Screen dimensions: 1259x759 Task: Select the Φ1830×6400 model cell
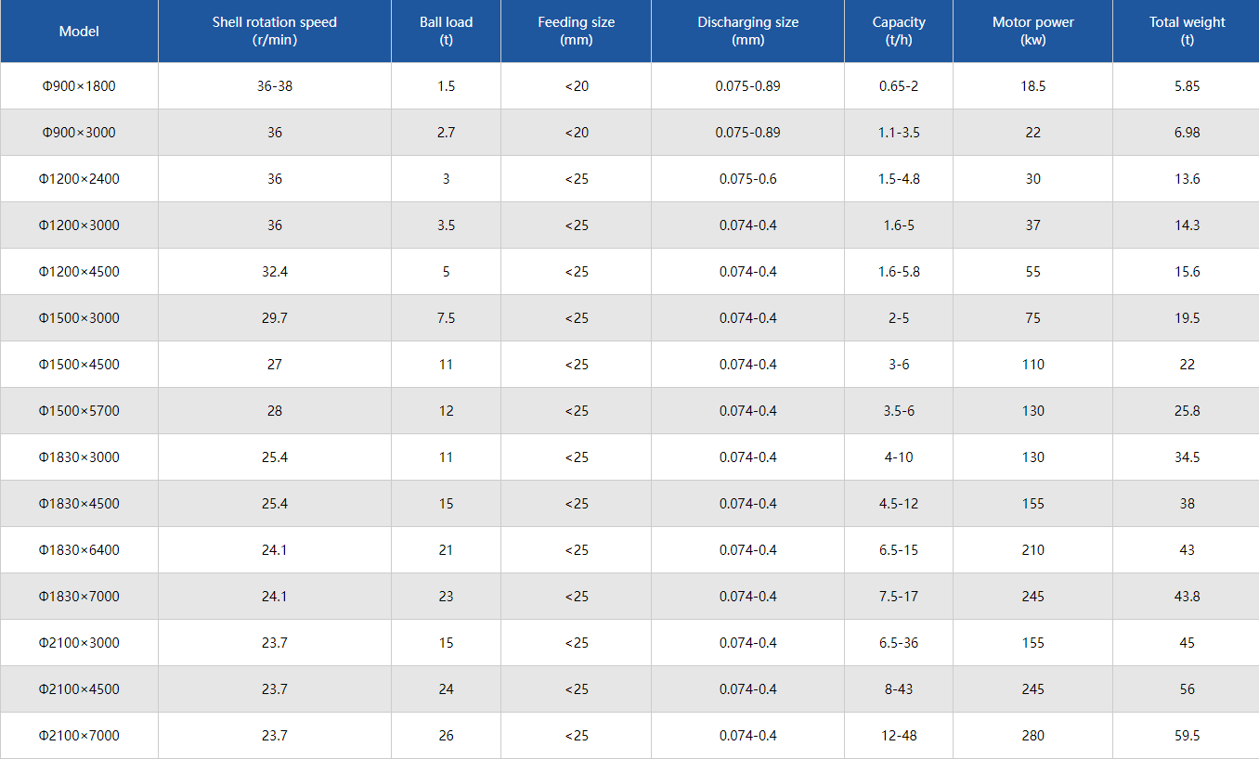[x=79, y=550]
